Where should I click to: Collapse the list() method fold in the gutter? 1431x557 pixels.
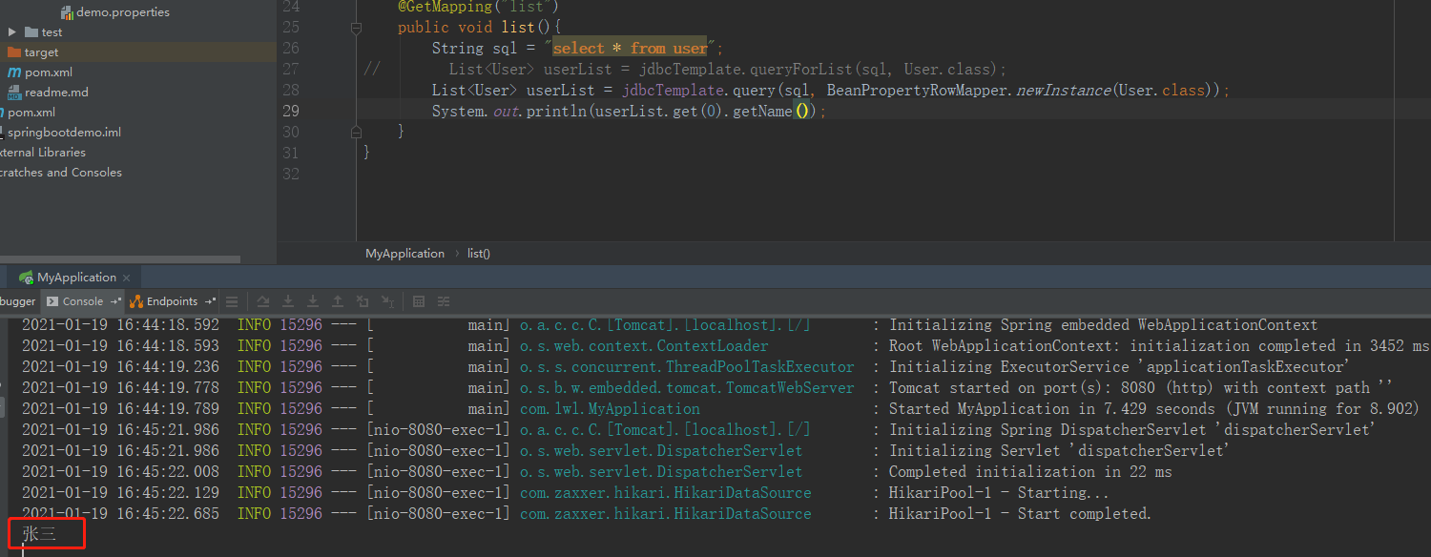tap(356, 28)
